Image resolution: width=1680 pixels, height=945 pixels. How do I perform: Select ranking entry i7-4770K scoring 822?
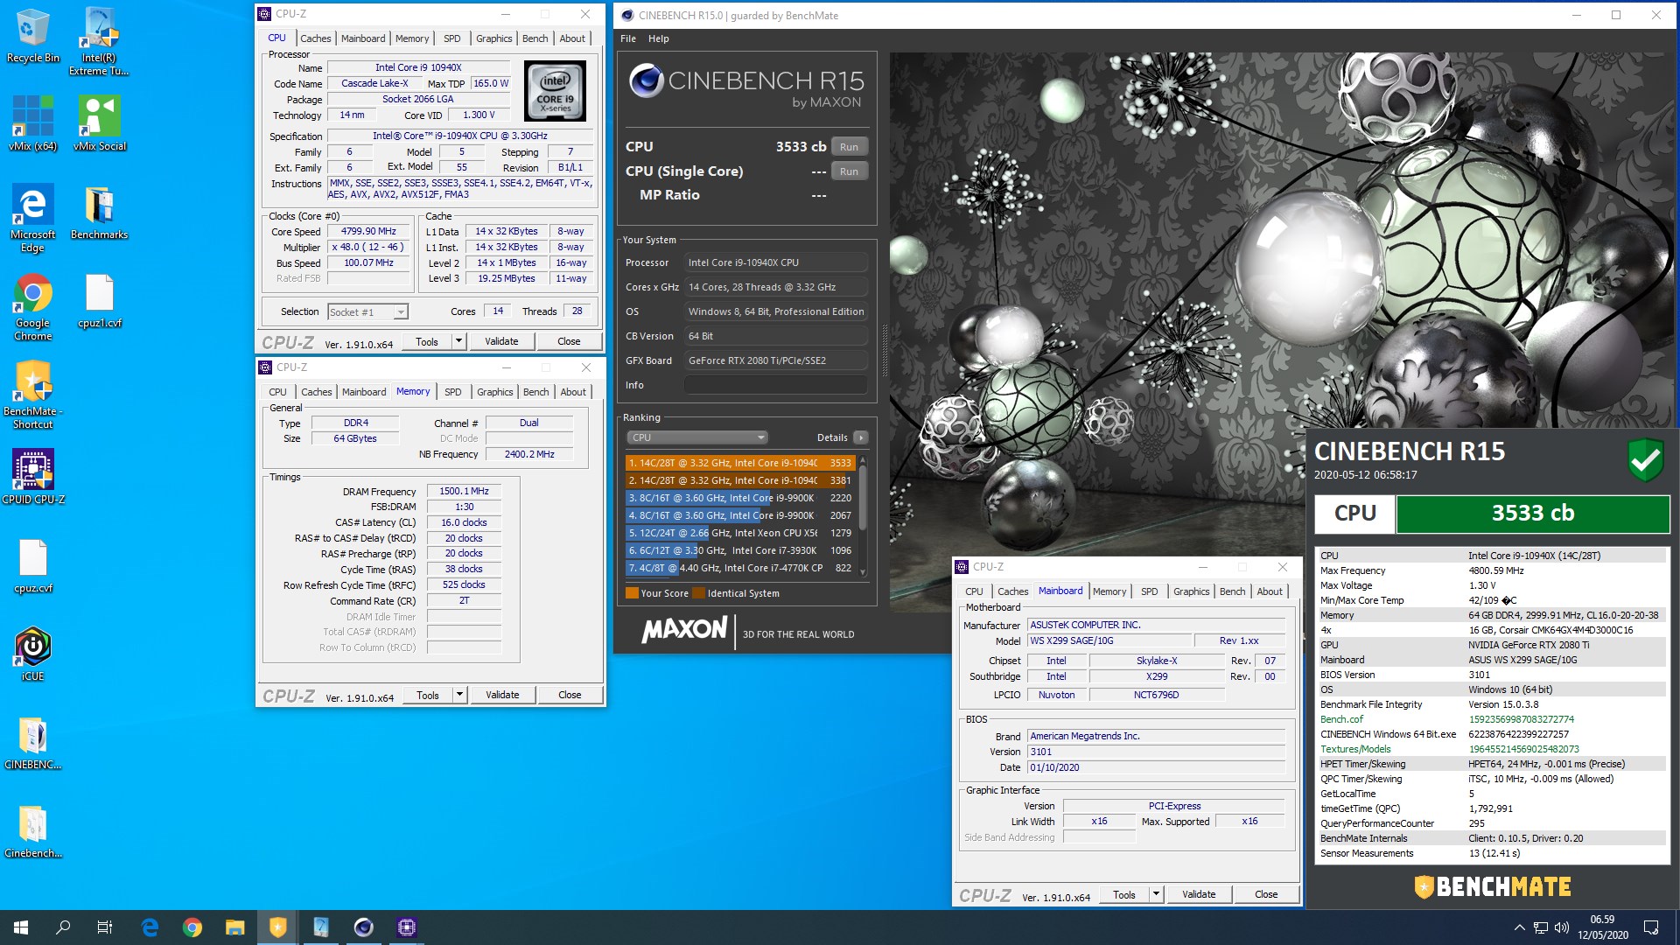point(740,568)
